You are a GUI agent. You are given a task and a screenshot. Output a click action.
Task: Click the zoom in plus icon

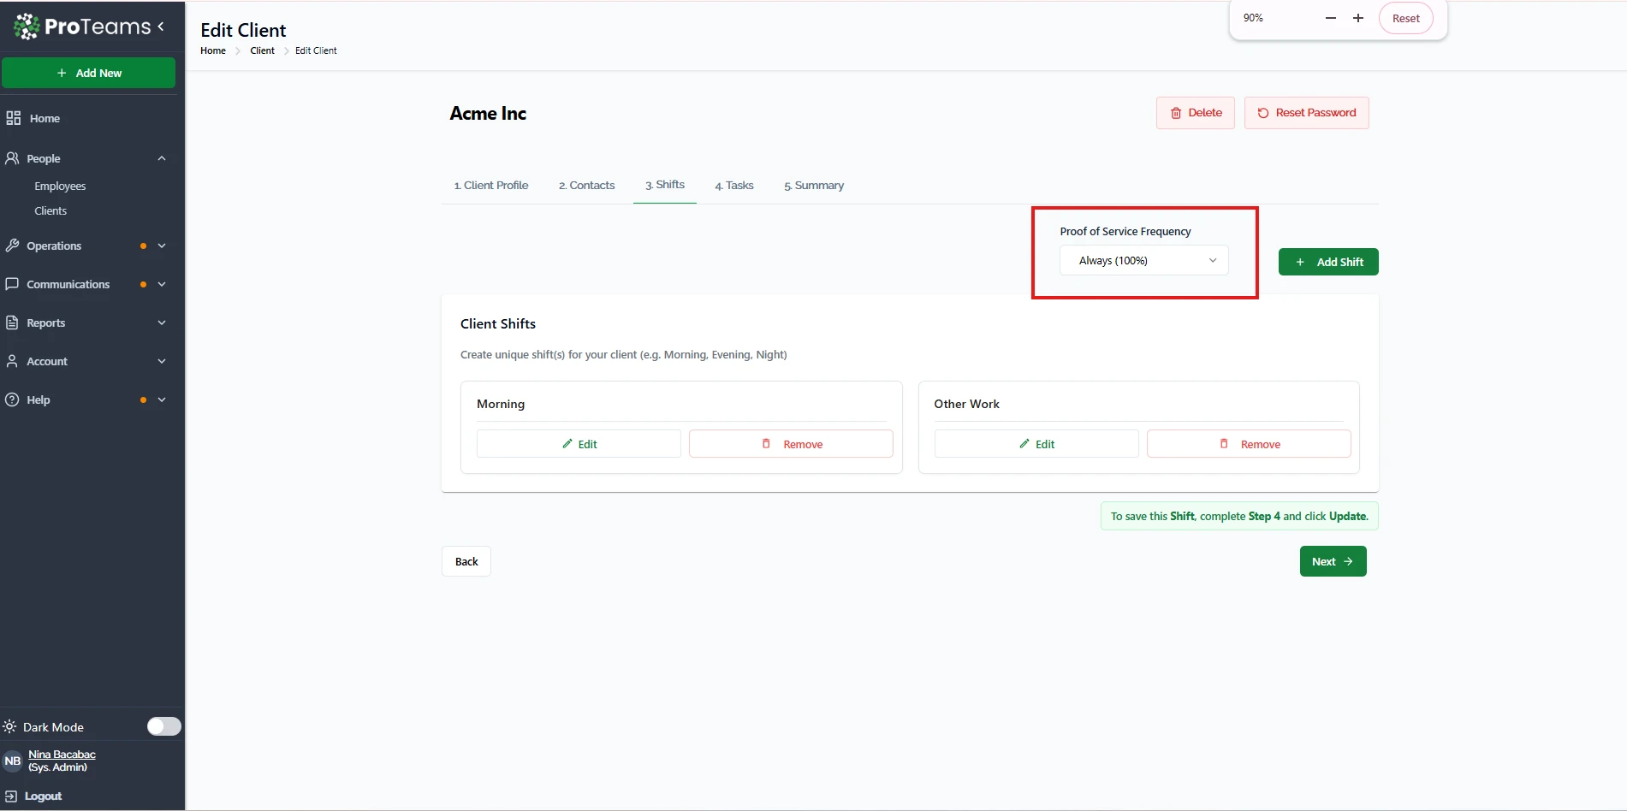(x=1358, y=18)
